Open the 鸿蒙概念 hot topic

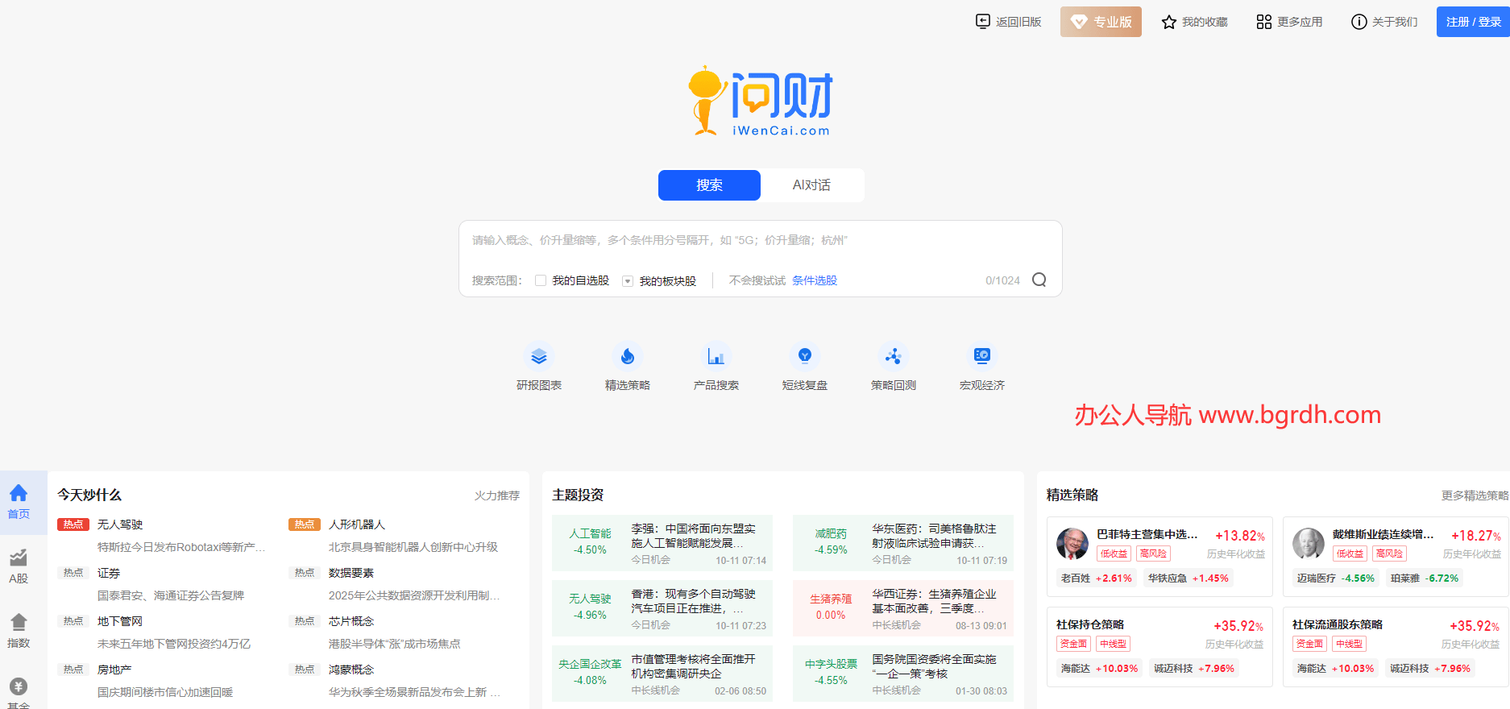351,670
